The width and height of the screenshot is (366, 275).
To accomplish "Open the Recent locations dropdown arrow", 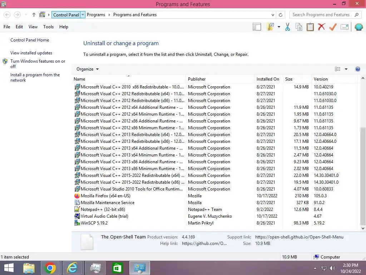I will click(x=26, y=15).
